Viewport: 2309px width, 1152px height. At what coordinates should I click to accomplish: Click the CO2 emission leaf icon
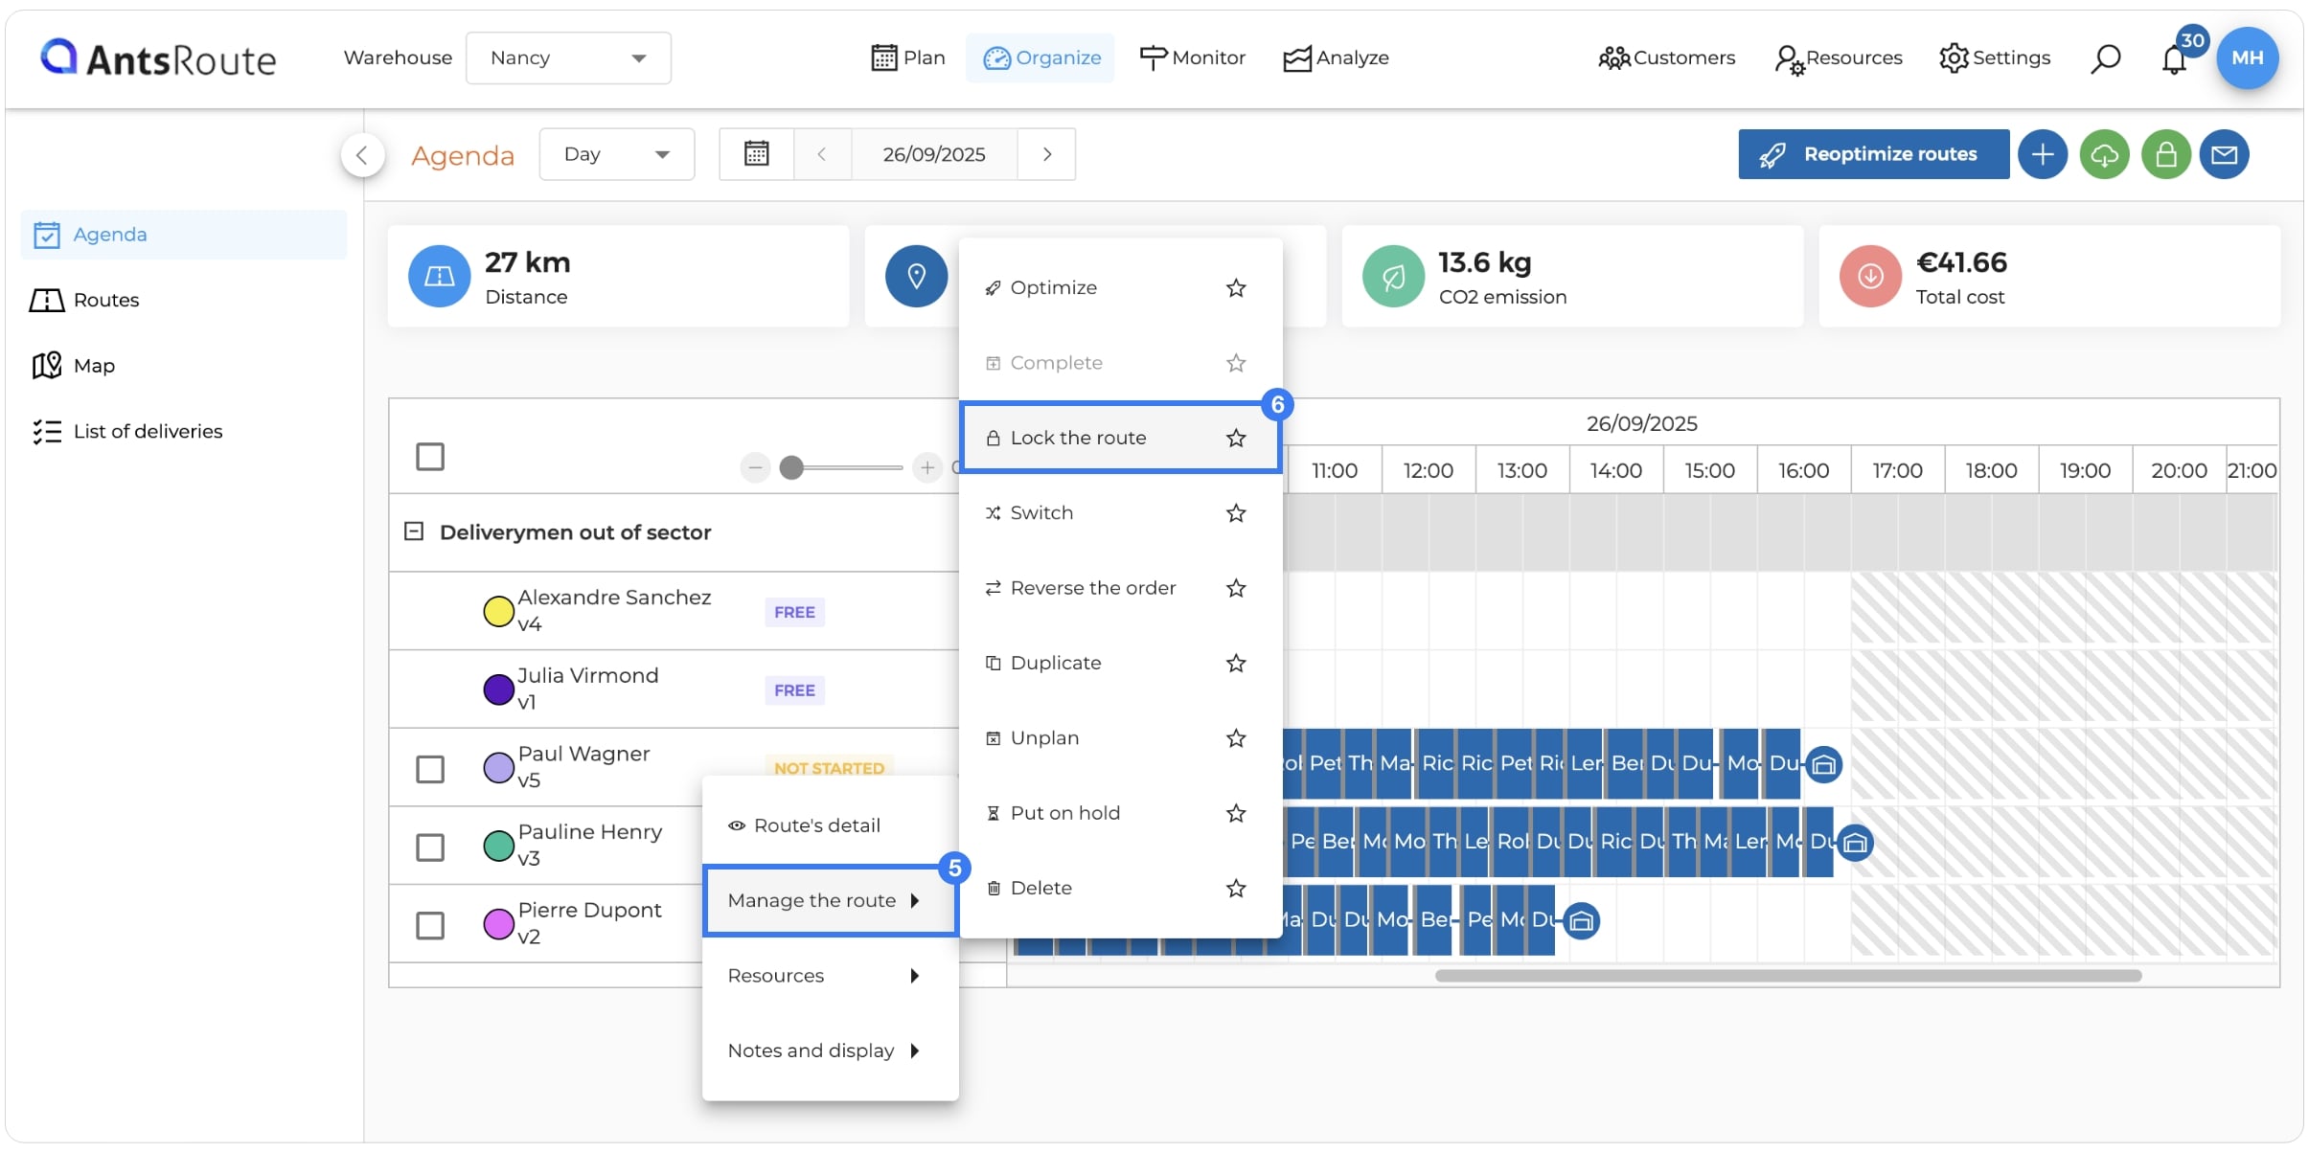[x=1393, y=276]
